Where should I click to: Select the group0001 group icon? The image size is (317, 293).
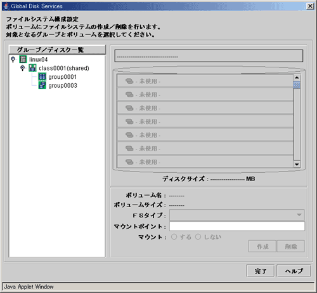42,77
